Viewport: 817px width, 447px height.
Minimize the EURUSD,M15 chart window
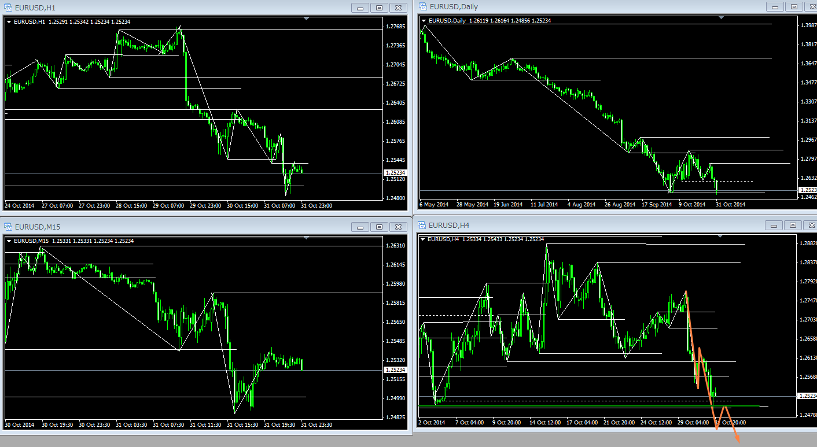pos(360,227)
